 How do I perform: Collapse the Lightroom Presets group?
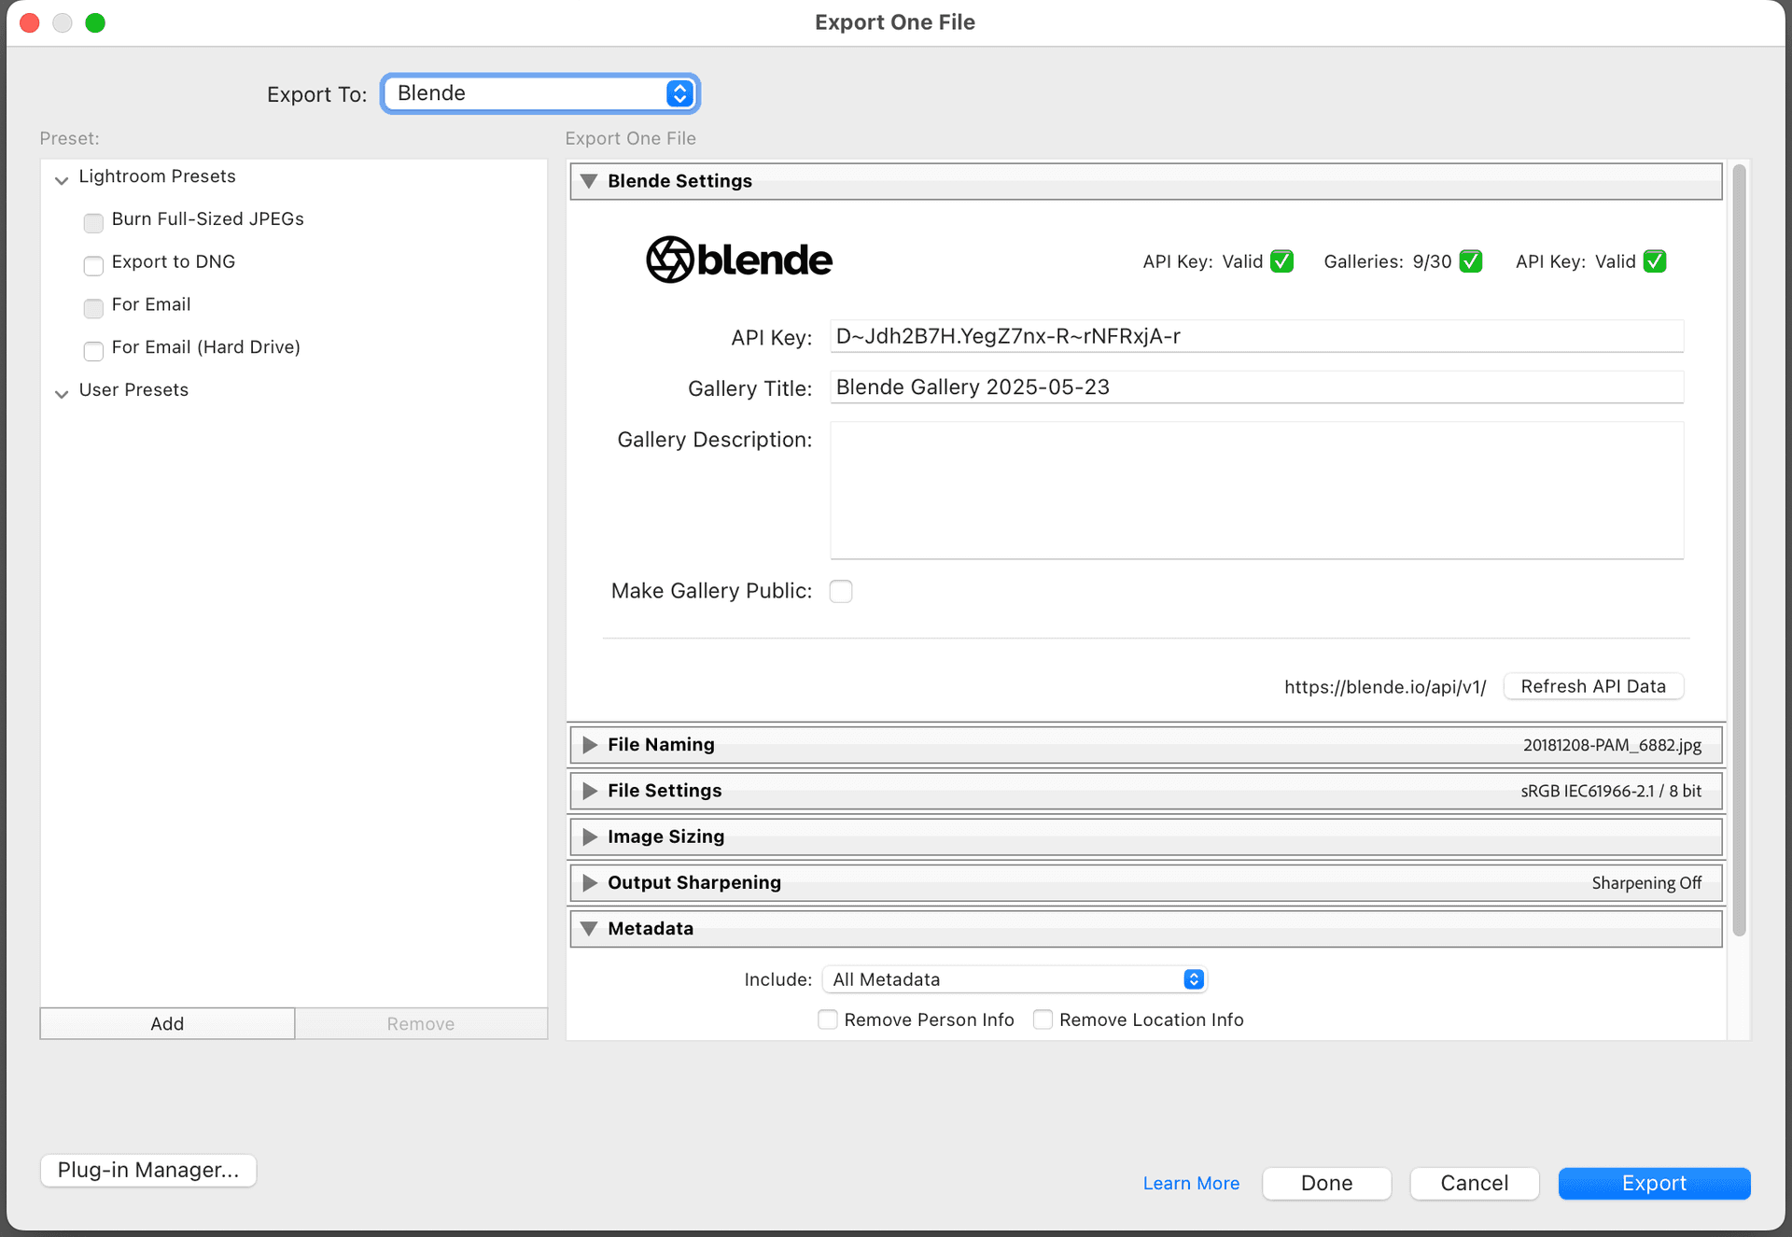(61, 179)
